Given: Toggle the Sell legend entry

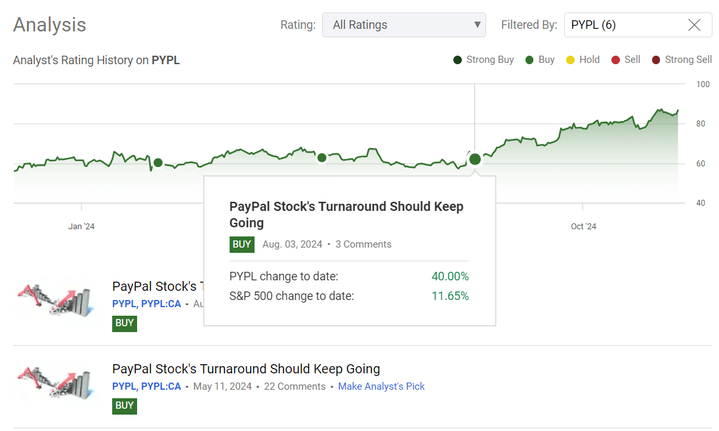Looking at the screenshot, I should click(x=625, y=60).
